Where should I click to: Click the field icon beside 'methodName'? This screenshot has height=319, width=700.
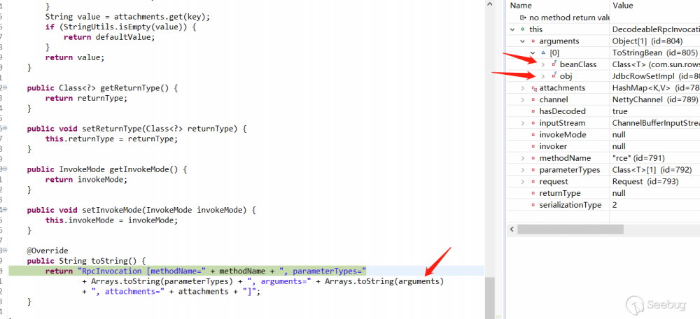click(533, 158)
